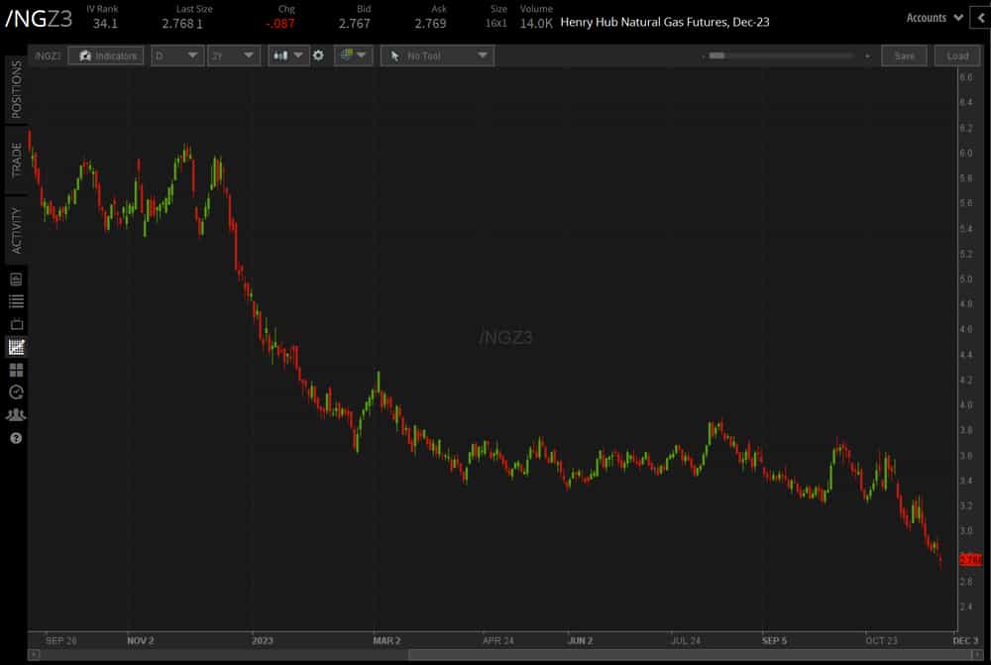Click the IV Rank value 34.1
The height and width of the screenshot is (665, 991).
[x=105, y=24]
